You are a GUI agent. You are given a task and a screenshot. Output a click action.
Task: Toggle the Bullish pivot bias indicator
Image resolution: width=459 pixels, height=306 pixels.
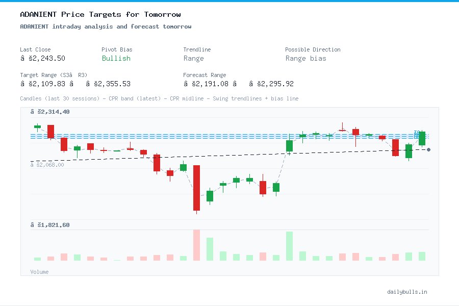[x=116, y=59]
